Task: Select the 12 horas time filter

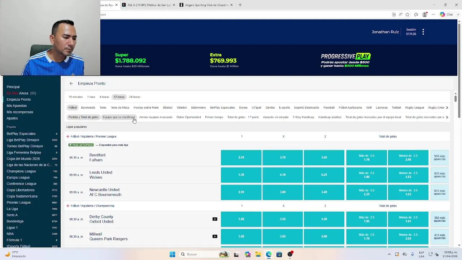Action: tap(119, 97)
